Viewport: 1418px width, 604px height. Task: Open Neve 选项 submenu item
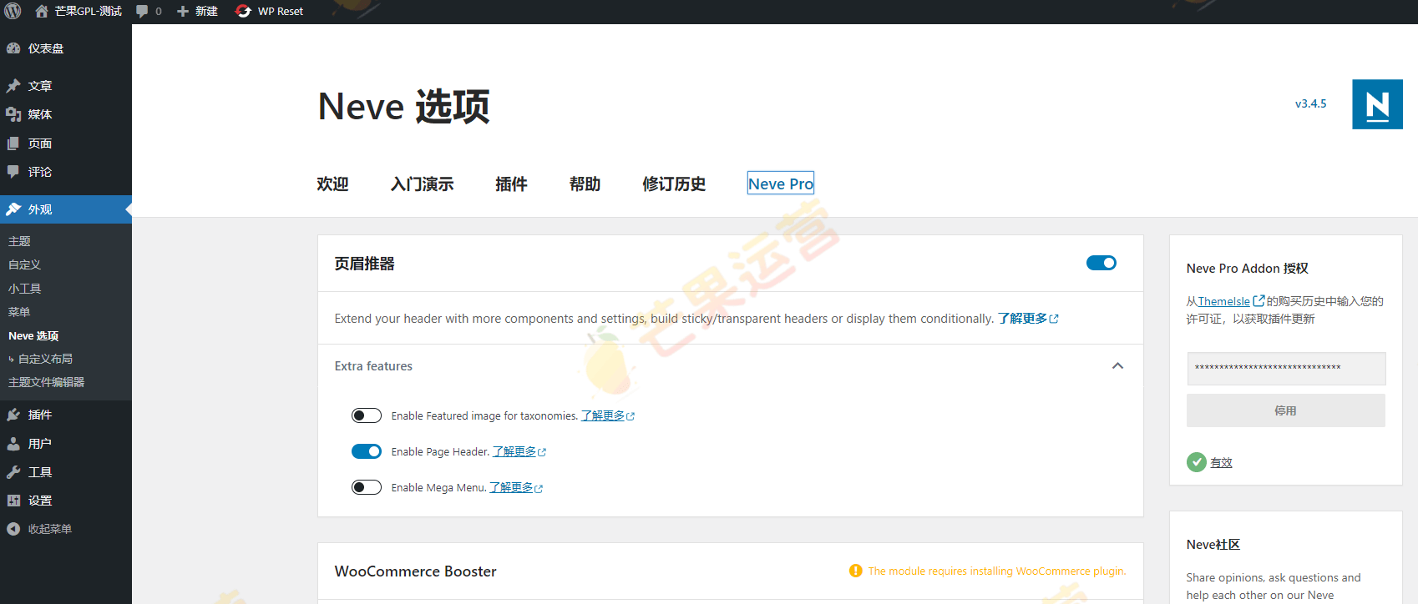pos(33,335)
